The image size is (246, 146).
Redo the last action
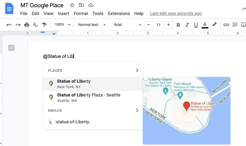pyautogui.click(x=18, y=25)
